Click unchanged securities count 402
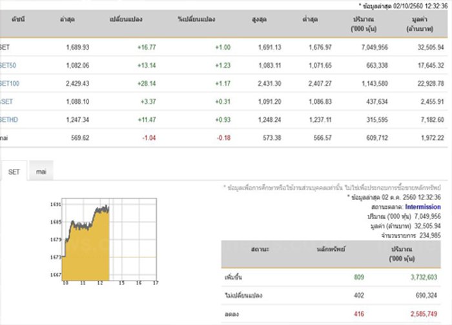Viewport: 452px width, 325px height. pos(359,295)
